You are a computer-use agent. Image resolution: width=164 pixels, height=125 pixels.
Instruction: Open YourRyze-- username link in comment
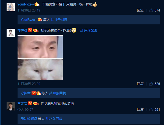(x=26, y=4)
